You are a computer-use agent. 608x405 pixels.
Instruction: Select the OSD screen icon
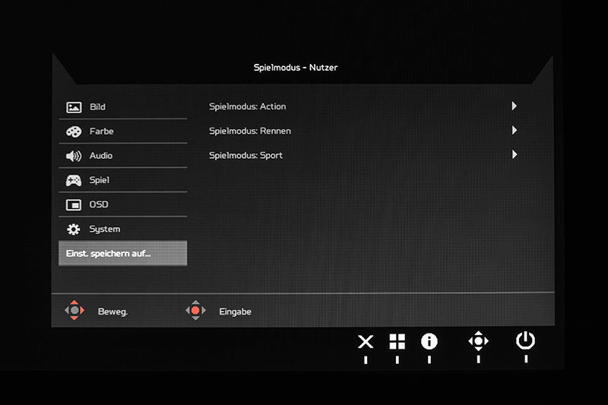tap(74, 204)
